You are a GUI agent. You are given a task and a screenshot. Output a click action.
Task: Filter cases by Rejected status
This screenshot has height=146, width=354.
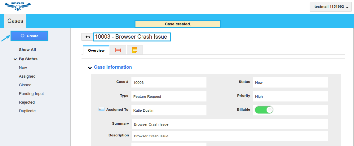[x=27, y=102]
